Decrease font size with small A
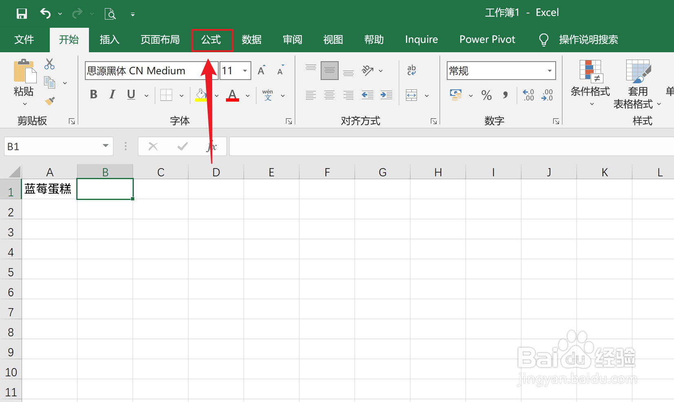This screenshot has height=402, width=674. (x=280, y=70)
